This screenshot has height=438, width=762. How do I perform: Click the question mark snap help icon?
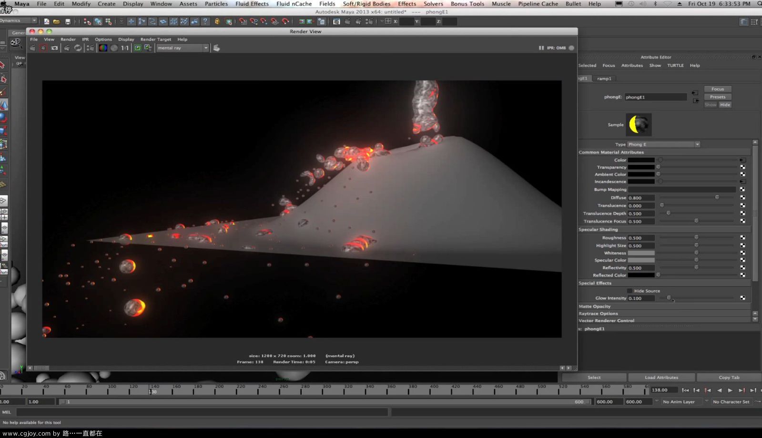[x=205, y=21]
